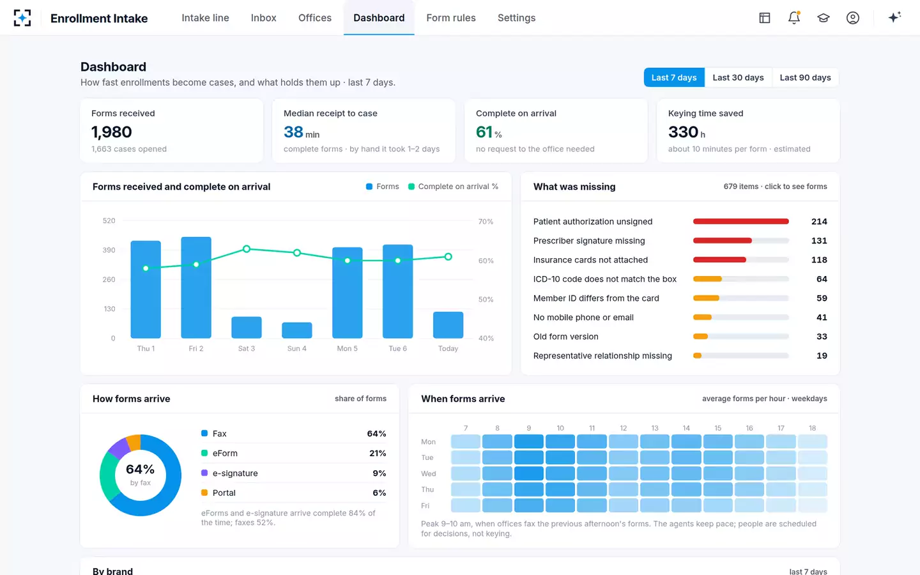Click the red bar for Patient authorization unsigned
Screen dimensions: 920x575
(x=741, y=222)
